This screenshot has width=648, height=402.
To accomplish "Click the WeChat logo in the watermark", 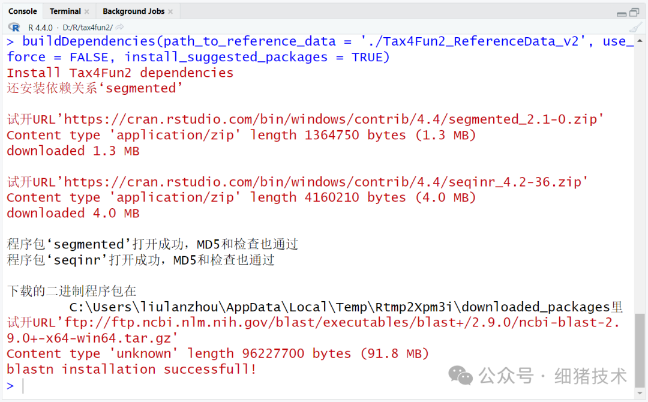I will (461, 376).
